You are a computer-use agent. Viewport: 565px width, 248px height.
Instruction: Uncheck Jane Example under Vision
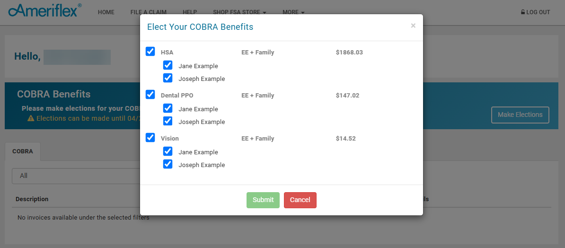tap(168, 151)
